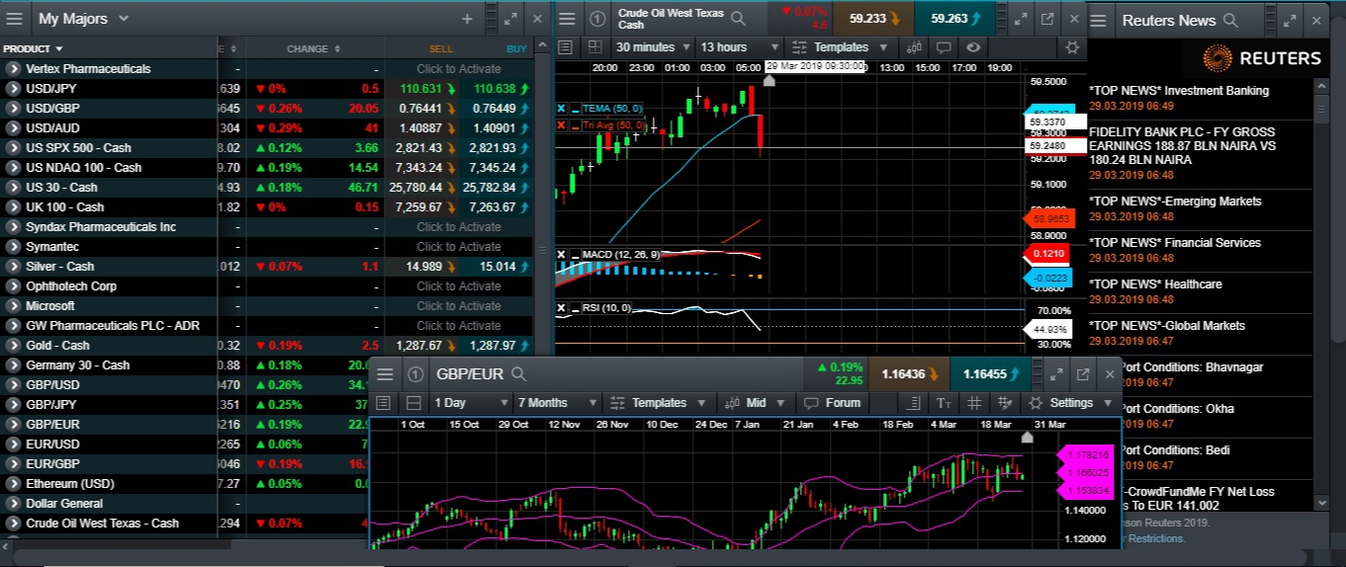This screenshot has width=1346, height=567.
Task: Open the Crude Oil chart hamburger menu
Action: click(x=568, y=19)
